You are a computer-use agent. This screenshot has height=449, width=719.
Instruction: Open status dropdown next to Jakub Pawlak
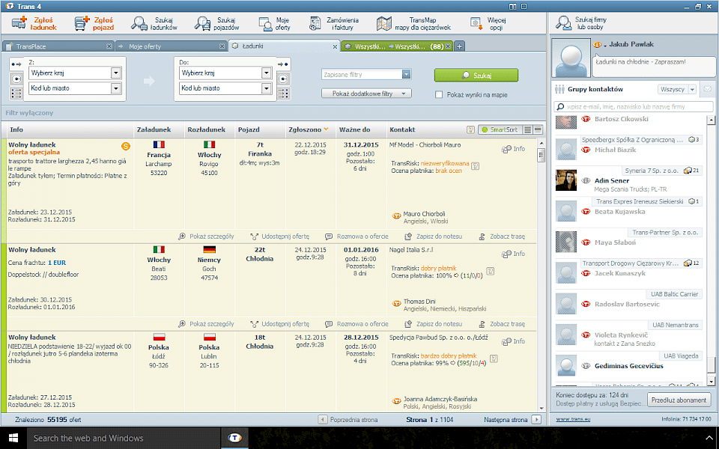605,46
